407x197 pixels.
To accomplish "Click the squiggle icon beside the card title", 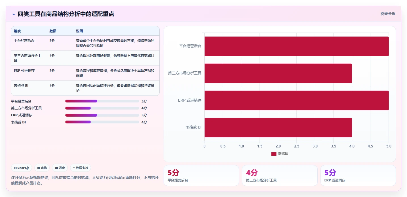I will point(13,14).
